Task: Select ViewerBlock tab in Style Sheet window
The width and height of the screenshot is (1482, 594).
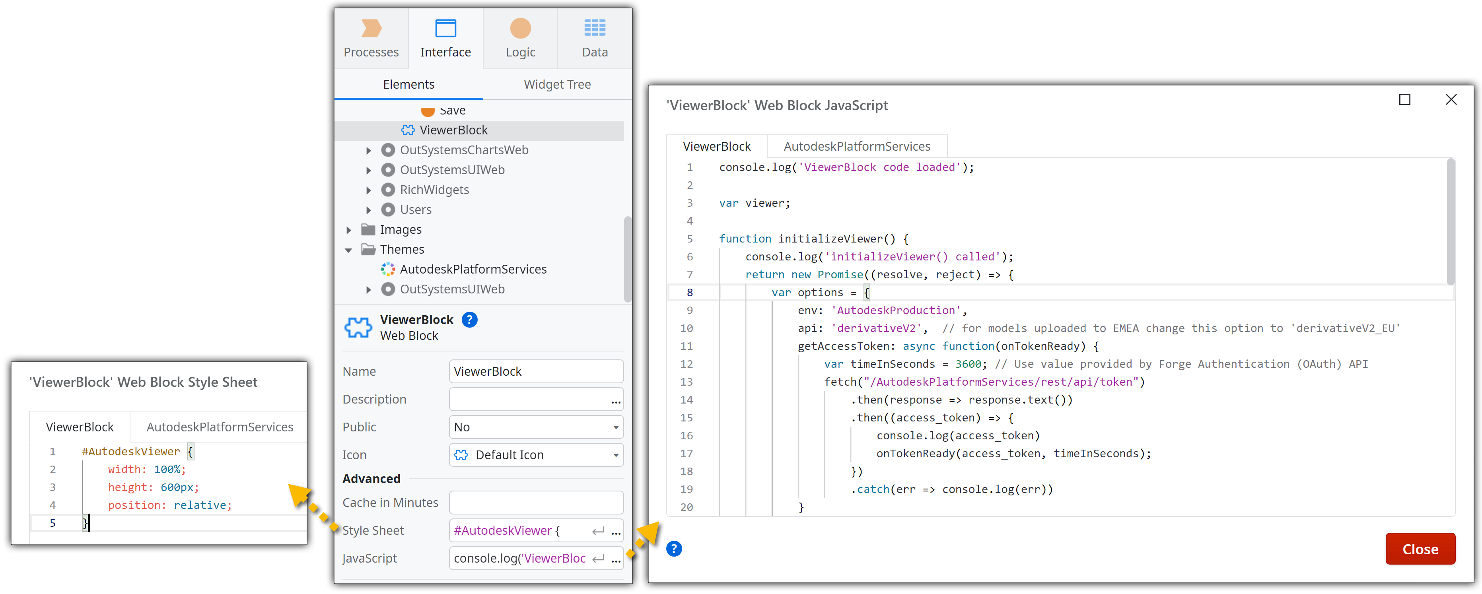Action: pos(80,427)
